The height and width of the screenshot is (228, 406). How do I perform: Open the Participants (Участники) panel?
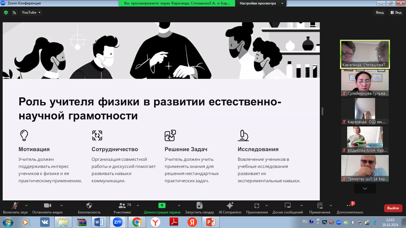click(122, 205)
